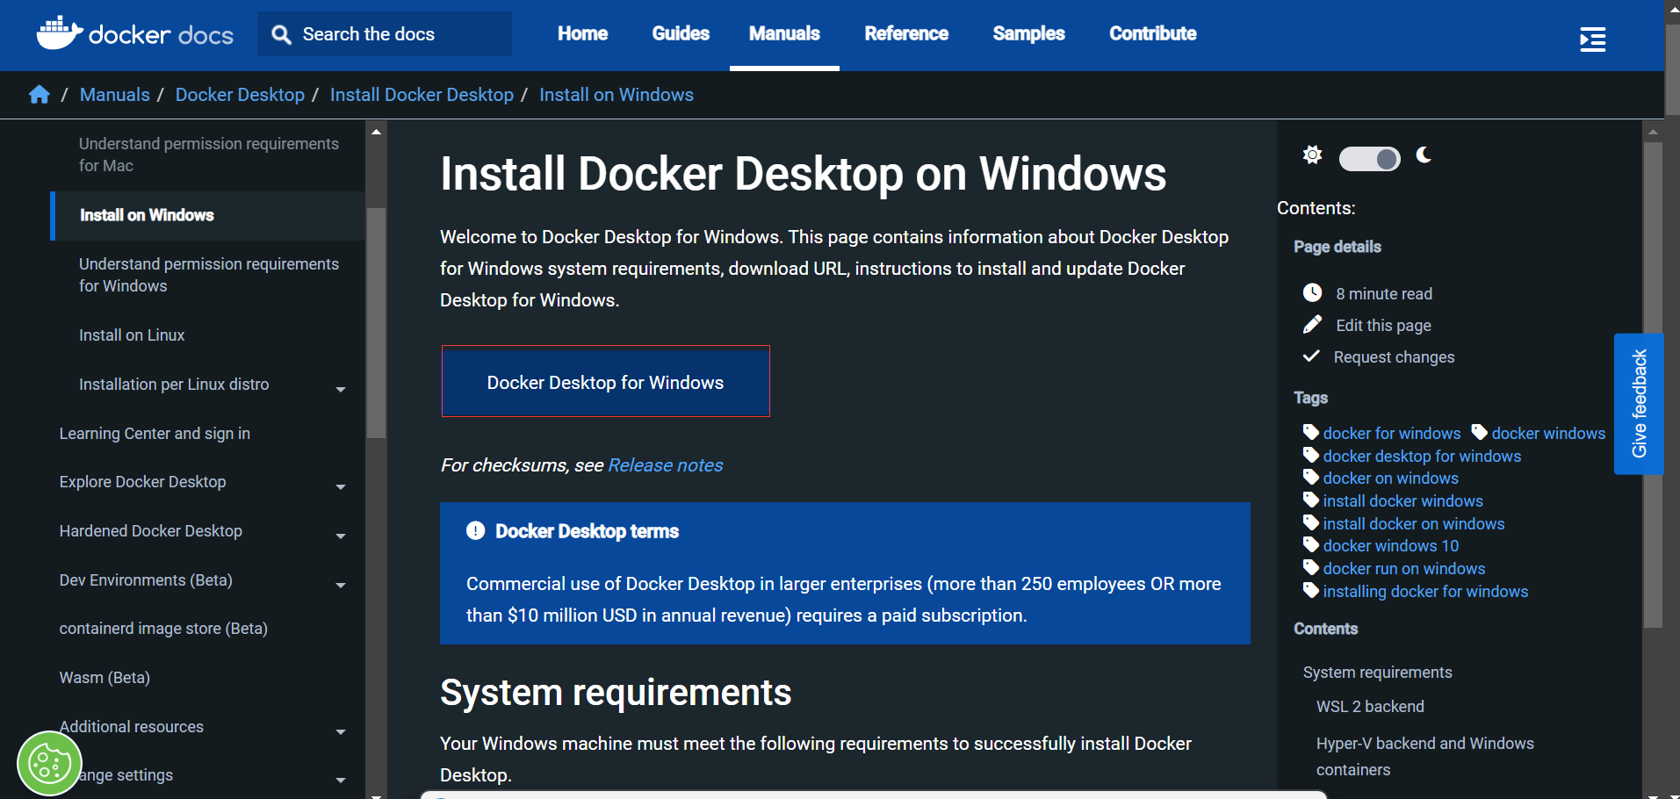The image size is (1680, 799).
Task: Open the 'Release notes' link
Action: point(664,464)
